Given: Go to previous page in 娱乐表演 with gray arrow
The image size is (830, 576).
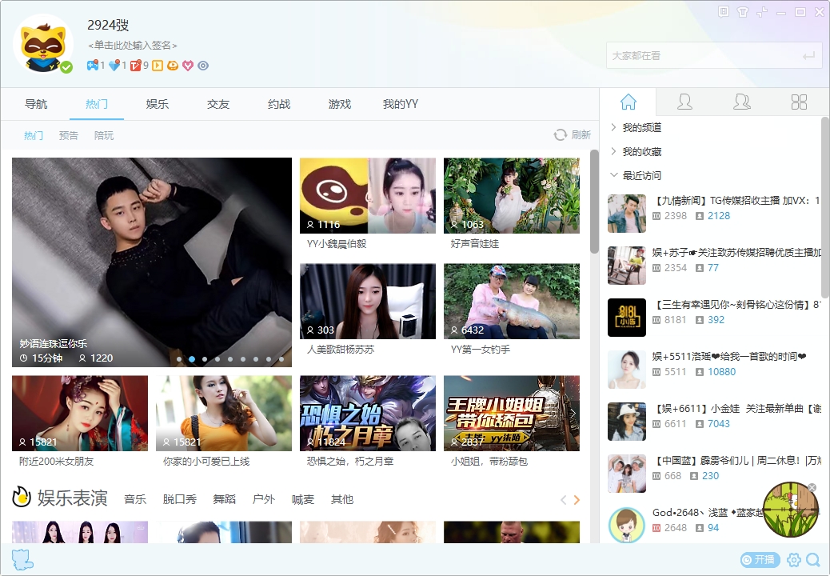Looking at the screenshot, I should [x=564, y=500].
